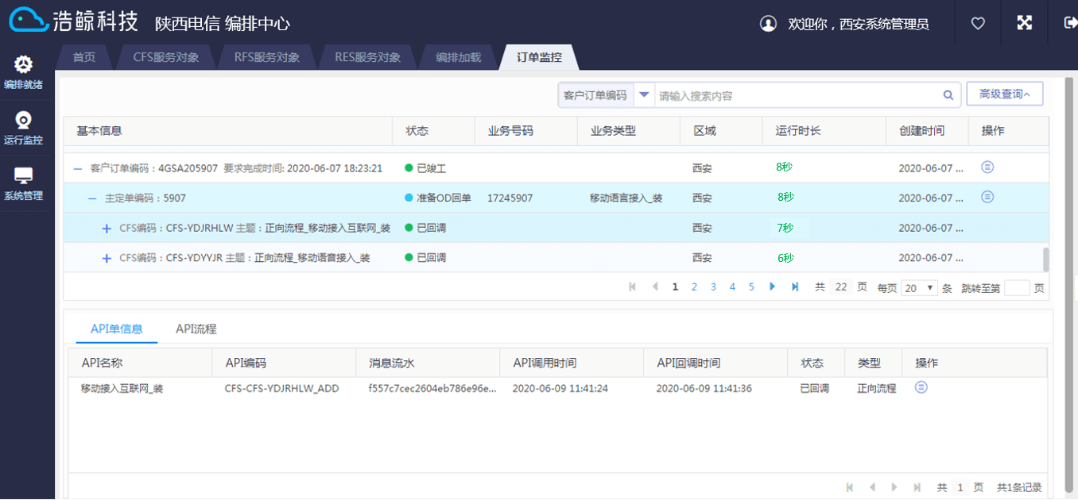Expand the 高级查询 advanced query panel
The image size is (1078, 500).
tap(1005, 94)
